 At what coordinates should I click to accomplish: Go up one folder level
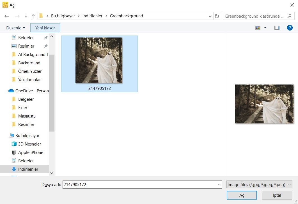tap(33, 16)
